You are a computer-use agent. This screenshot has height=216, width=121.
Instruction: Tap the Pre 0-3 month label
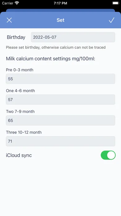pos(19,70)
